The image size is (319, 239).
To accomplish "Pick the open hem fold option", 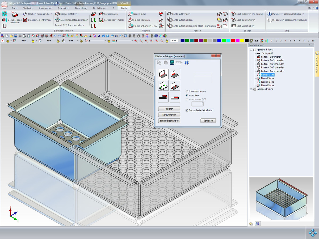I will point(163,97).
